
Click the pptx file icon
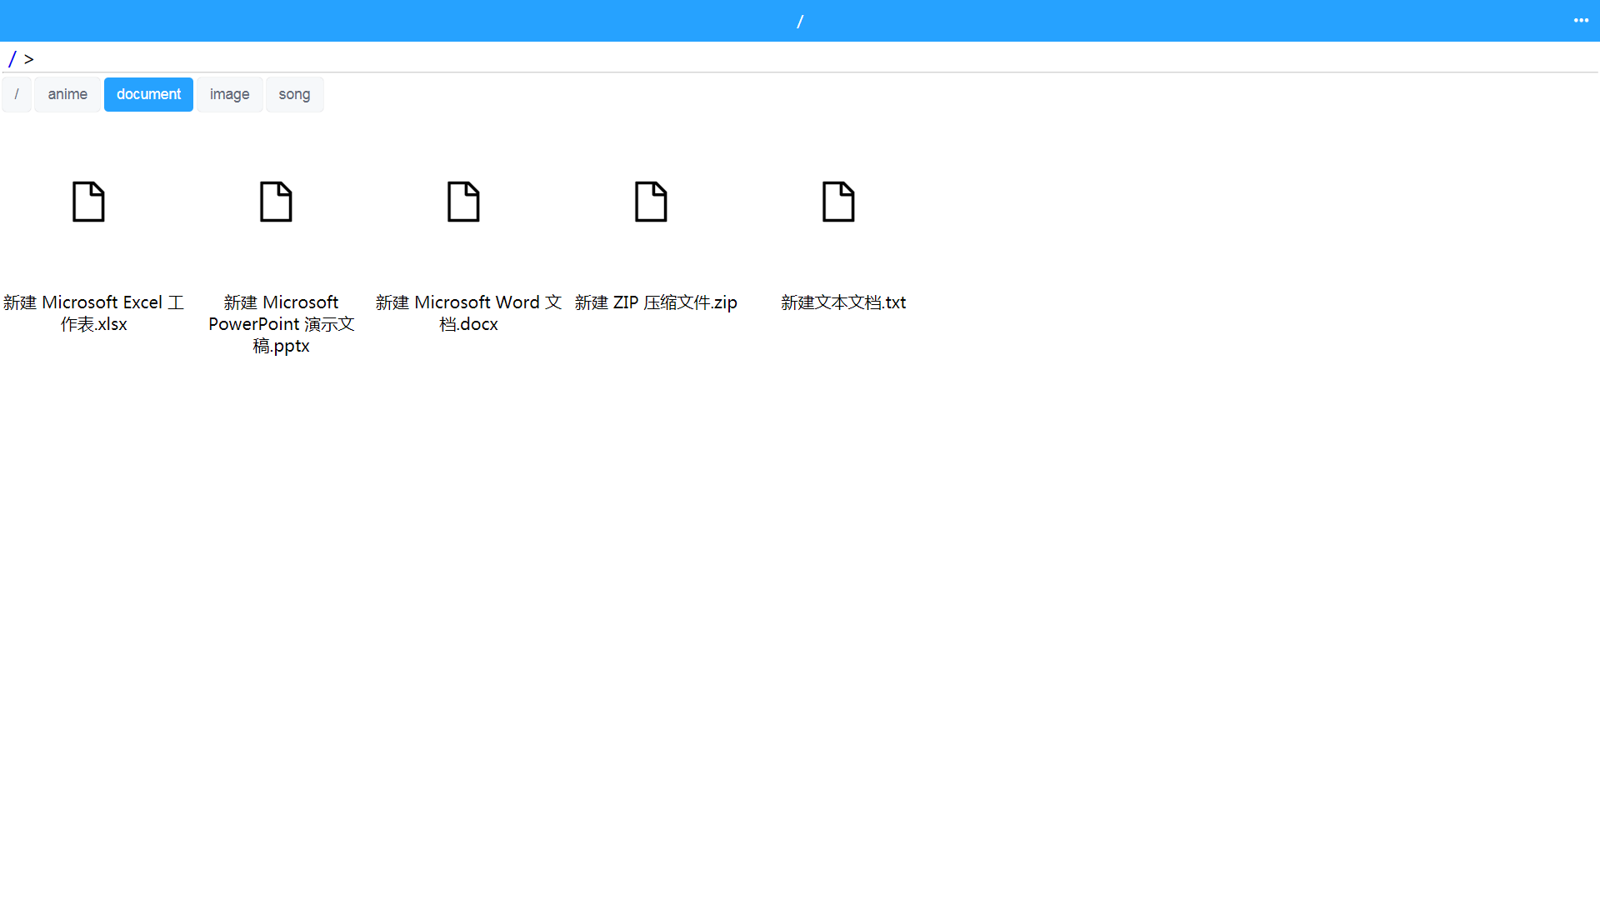click(276, 202)
